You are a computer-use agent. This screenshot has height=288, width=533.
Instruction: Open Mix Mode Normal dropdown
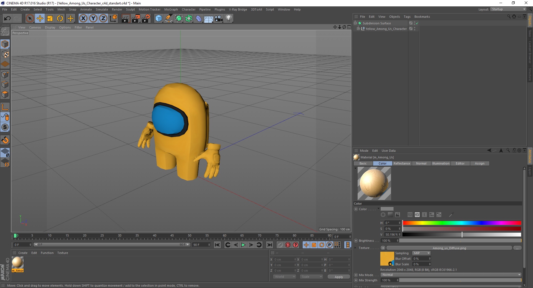[x=451, y=275]
